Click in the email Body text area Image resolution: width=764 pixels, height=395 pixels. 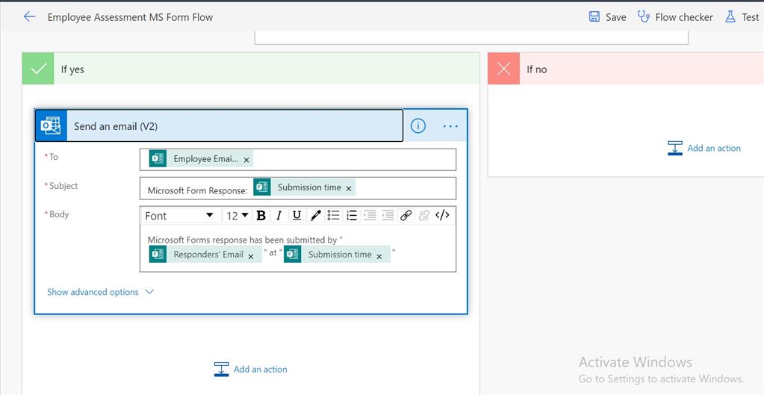tap(298, 249)
